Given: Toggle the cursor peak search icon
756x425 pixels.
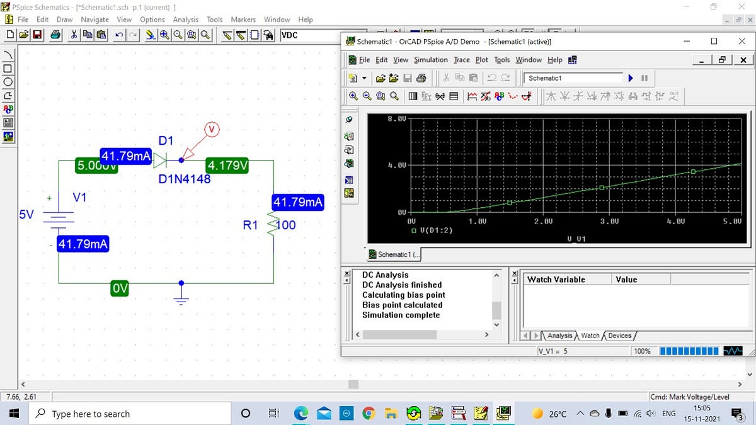Looking at the screenshot, I should [x=553, y=96].
